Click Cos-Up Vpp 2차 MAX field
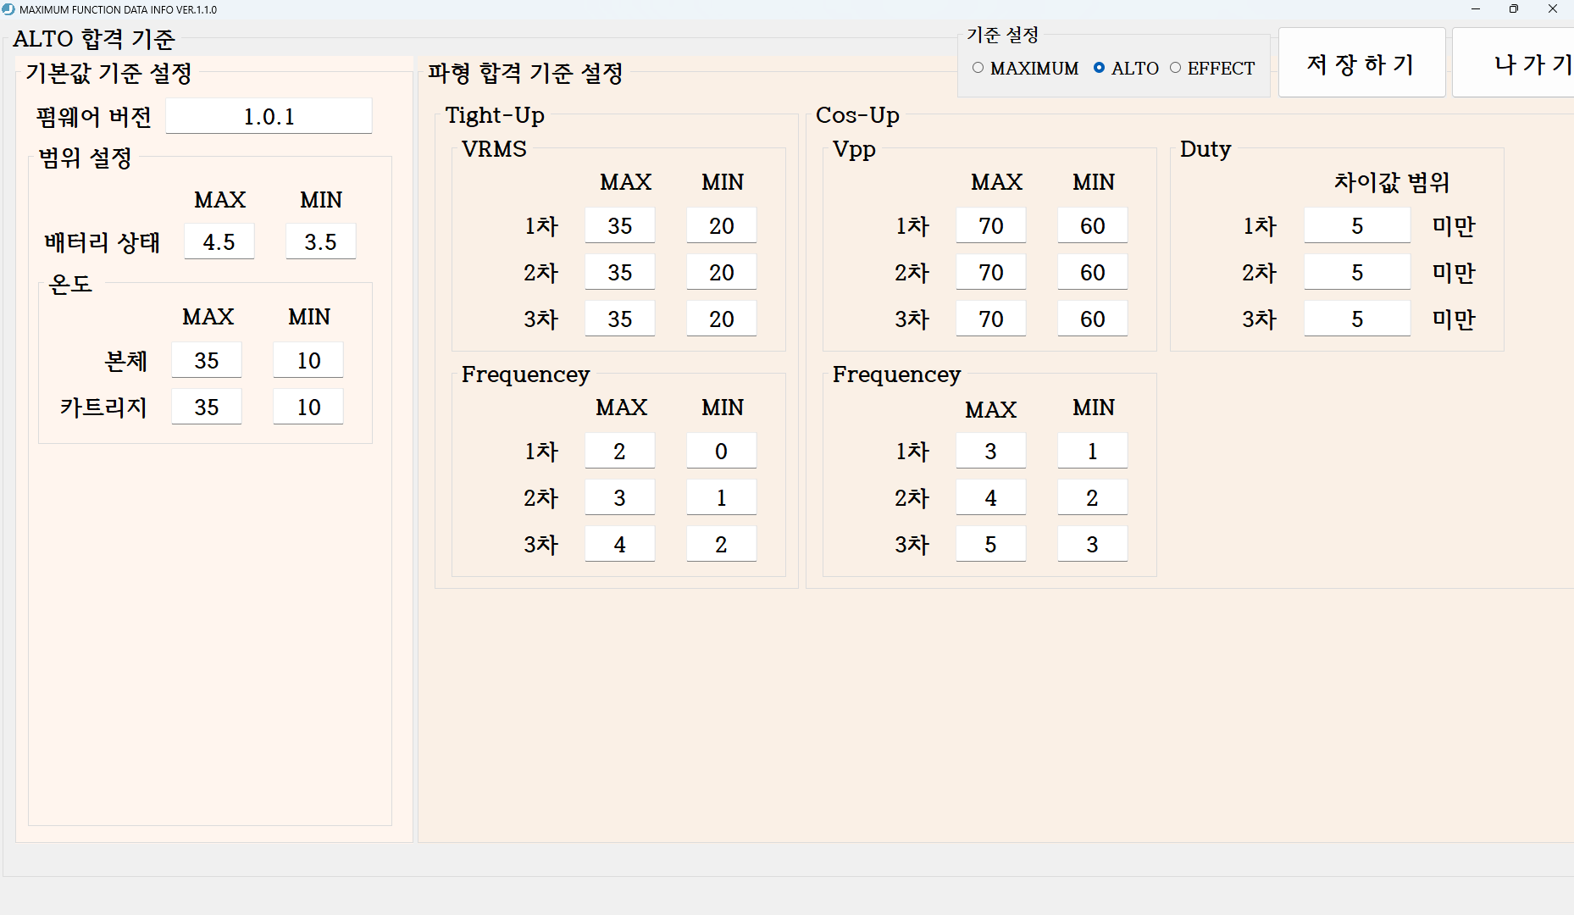The image size is (1574, 915). [x=990, y=273]
